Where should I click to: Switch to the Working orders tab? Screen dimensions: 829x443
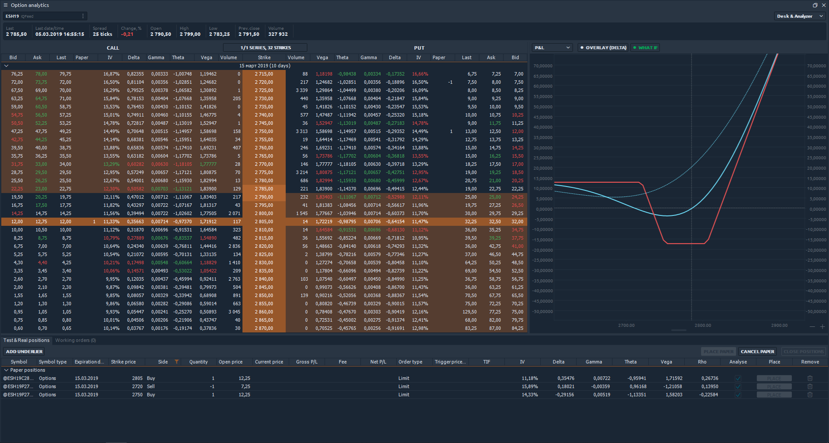[76, 340]
